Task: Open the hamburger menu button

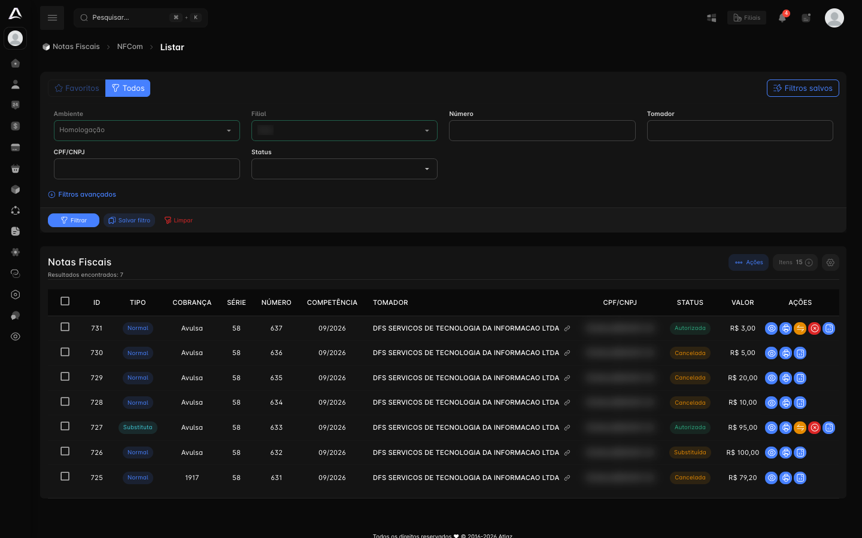Action: pyautogui.click(x=52, y=18)
